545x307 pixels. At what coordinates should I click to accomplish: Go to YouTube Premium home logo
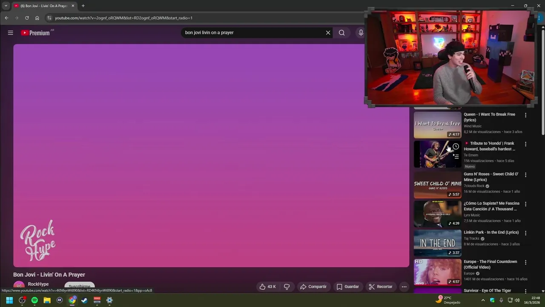point(36,33)
